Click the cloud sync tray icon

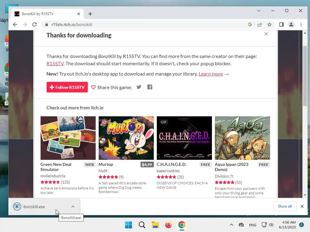[241, 225]
